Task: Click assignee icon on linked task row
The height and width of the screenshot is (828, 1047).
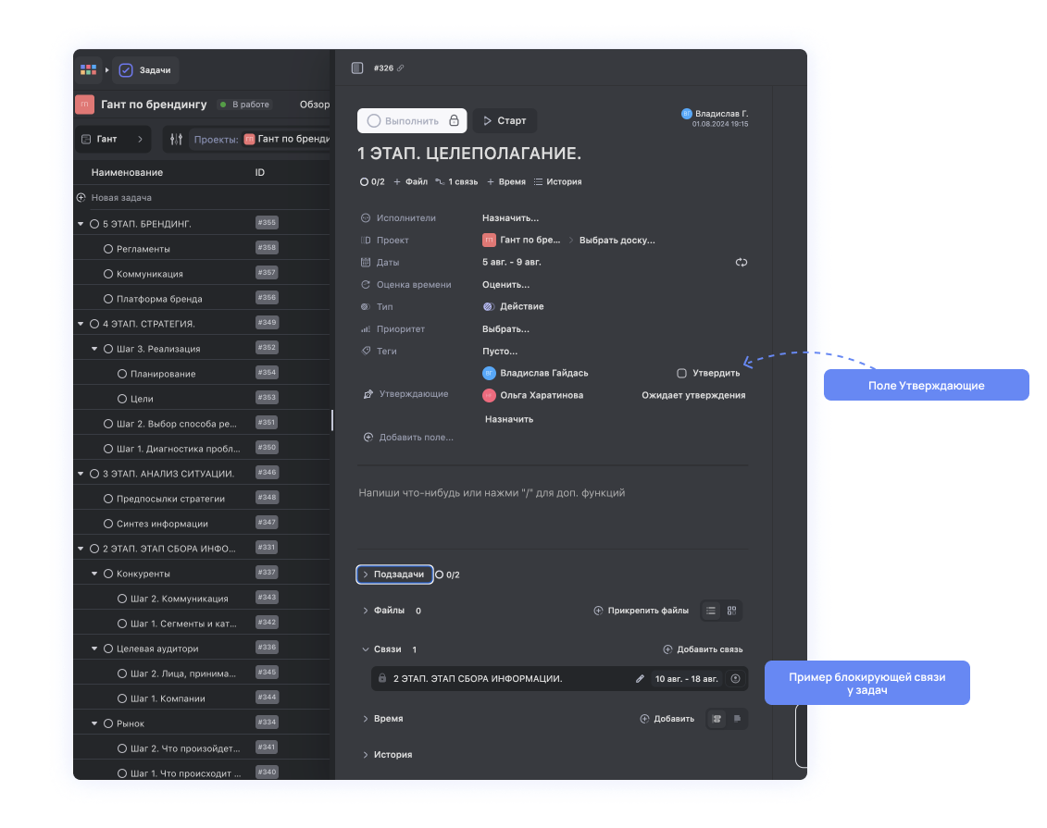Action: tap(735, 679)
